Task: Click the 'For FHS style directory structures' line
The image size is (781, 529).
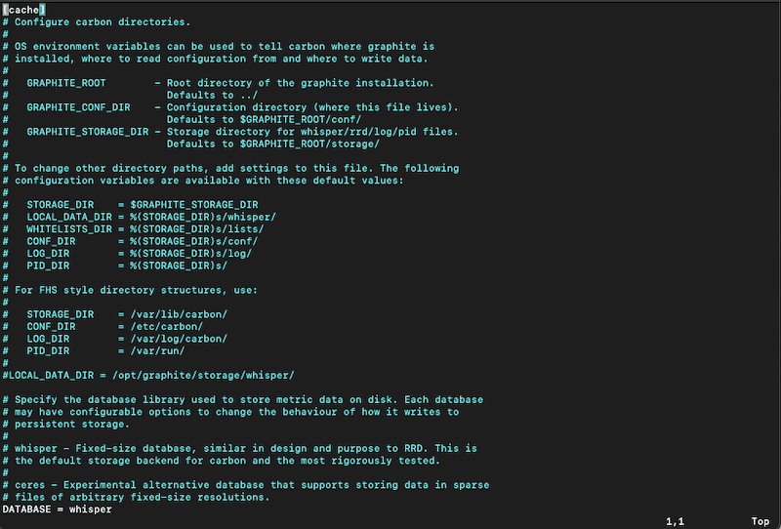Action: 130,291
